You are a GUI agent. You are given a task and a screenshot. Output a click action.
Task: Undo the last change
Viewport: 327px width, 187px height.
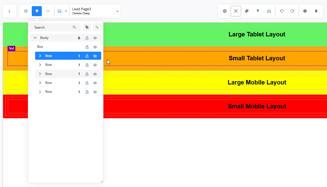tap(282, 11)
